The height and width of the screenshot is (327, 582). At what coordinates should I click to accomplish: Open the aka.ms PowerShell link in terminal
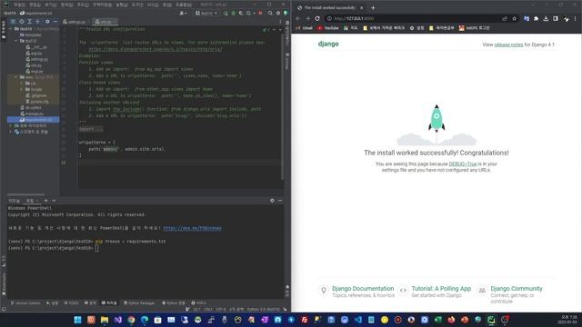192,228
